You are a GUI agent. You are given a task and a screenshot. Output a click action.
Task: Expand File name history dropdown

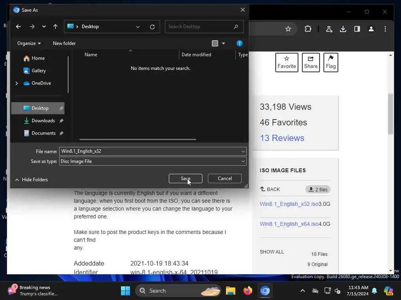243,152
